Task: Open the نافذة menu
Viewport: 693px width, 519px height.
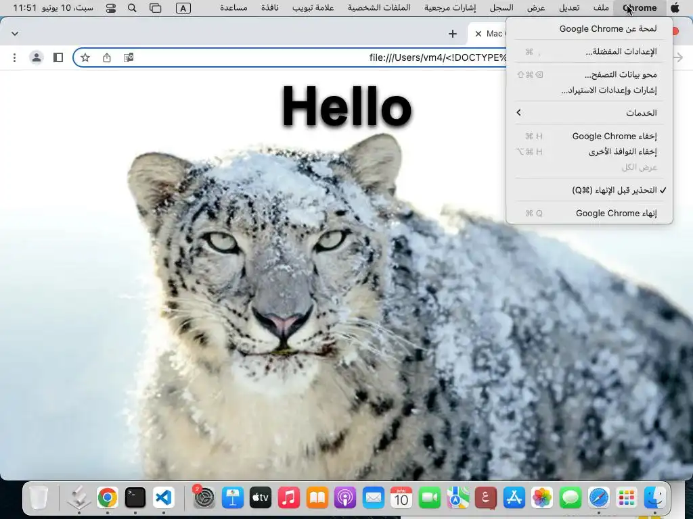Action: tap(269, 8)
